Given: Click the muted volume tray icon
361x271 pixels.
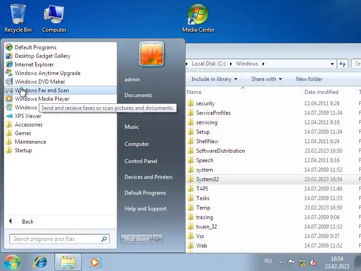Looking at the screenshot, I should pyautogui.click(x=313, y=262).
